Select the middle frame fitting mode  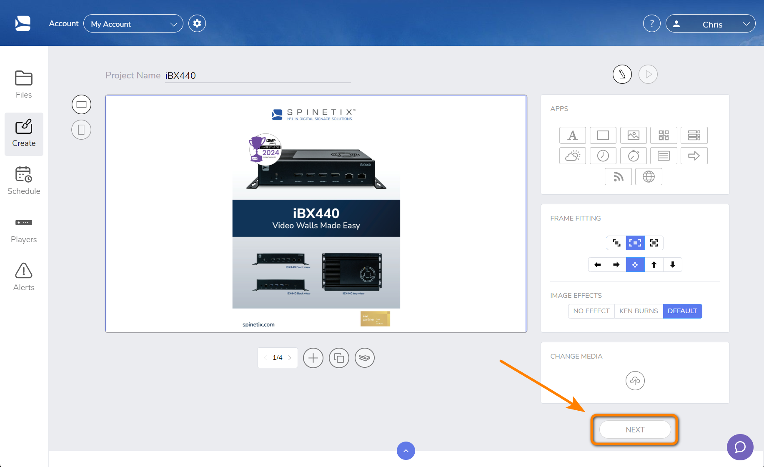(635, 243)
